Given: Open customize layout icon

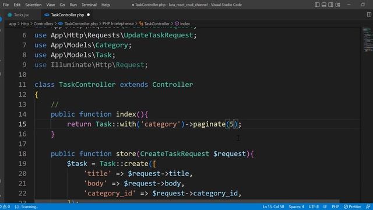Looking at the screenshot, I should (338, 5).
